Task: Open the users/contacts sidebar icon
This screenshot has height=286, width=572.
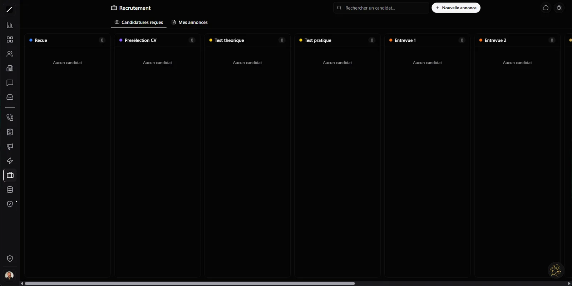Action: [x=10, y=54]
